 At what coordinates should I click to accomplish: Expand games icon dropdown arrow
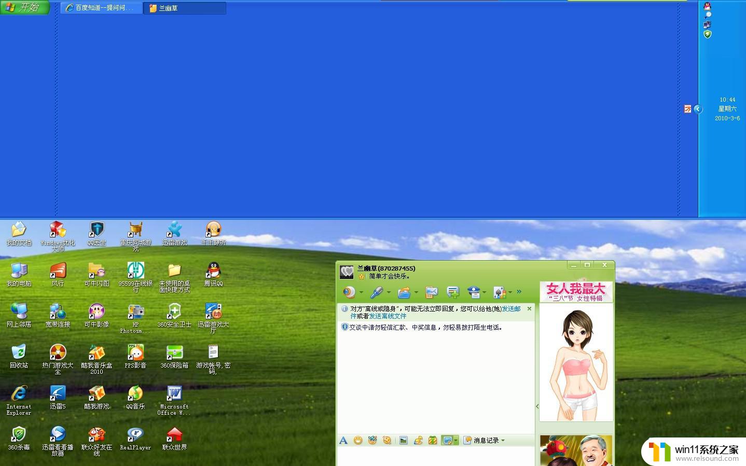click(x=510, y=293)
